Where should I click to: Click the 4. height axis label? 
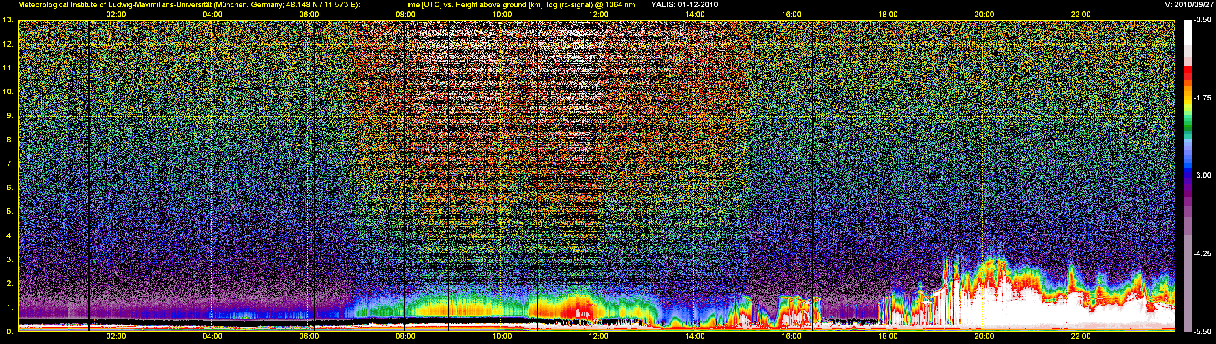[9, 236]
